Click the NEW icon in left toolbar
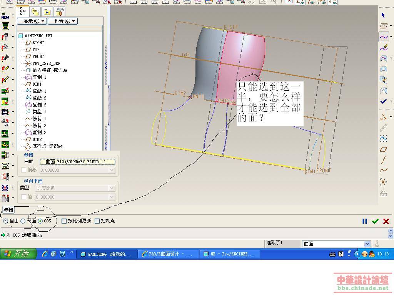Viewport: 394px width, 295px height. pos(5,15)
